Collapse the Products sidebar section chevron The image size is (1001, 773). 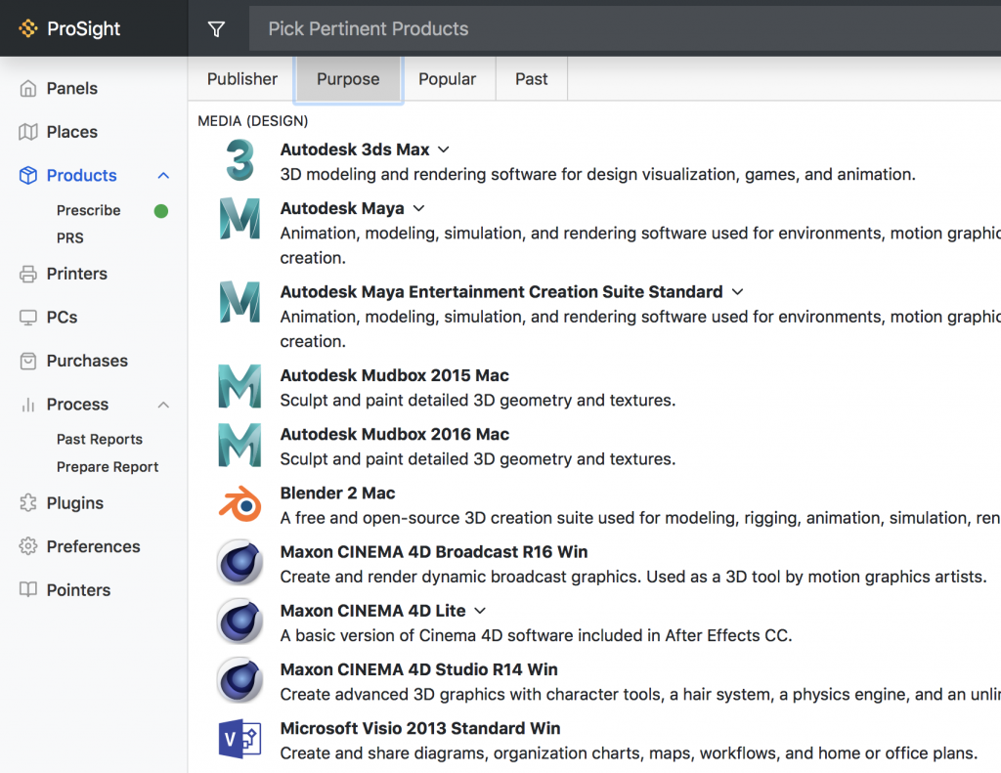(163, 176)
